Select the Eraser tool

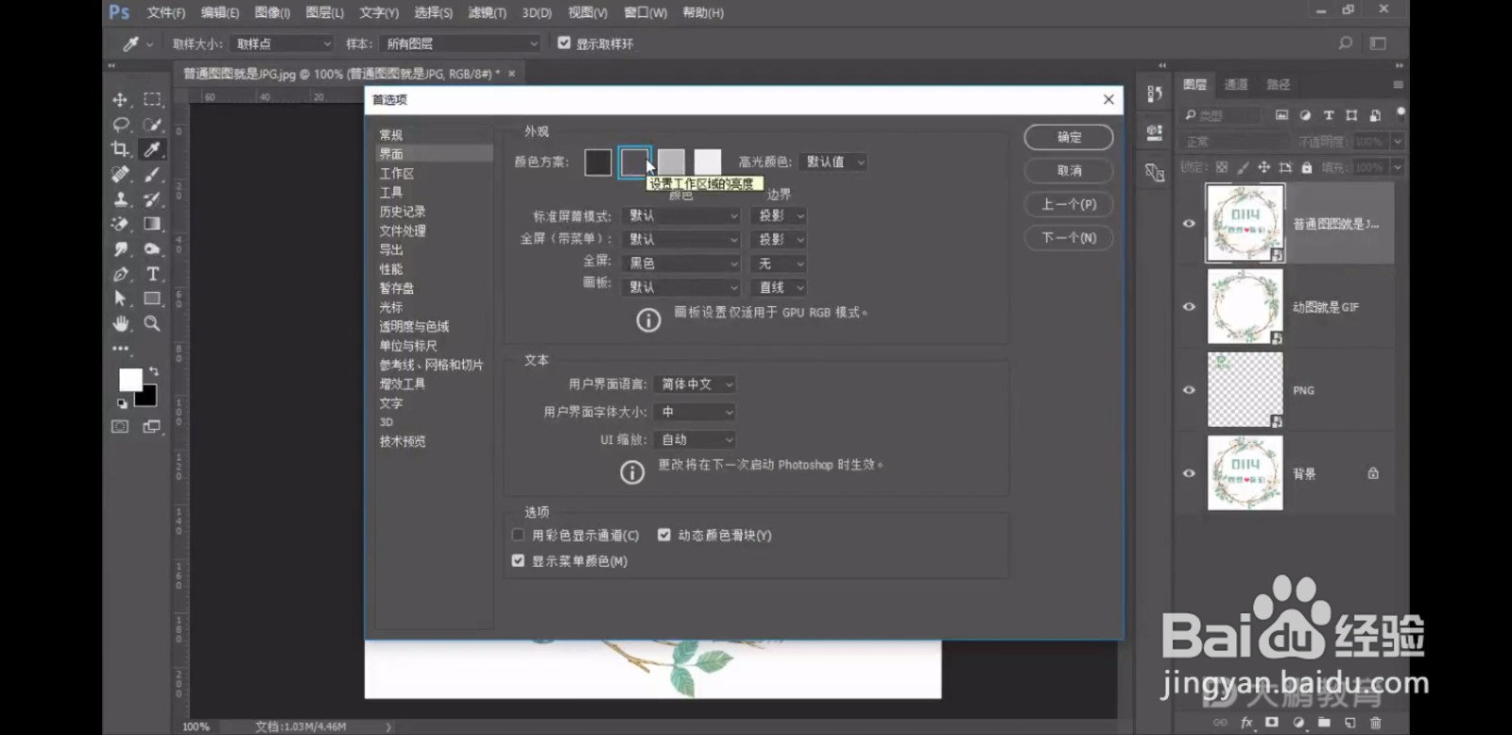120,224
